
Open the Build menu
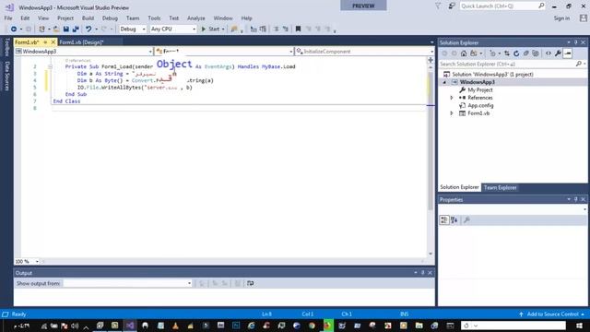[x=88, y=18]
